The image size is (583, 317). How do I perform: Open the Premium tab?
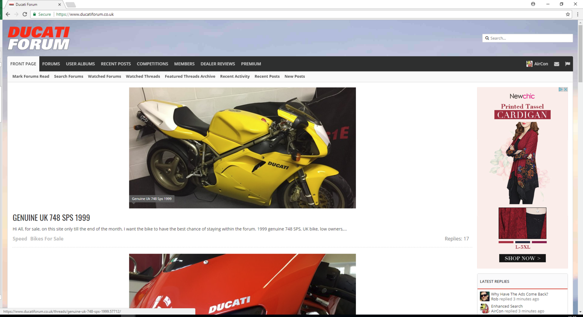point(251,64)
